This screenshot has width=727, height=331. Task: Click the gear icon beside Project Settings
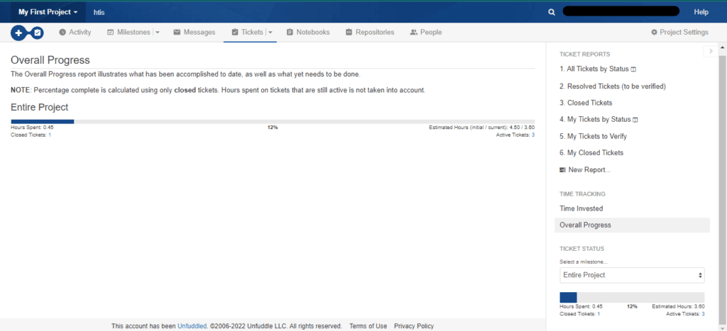654,33
